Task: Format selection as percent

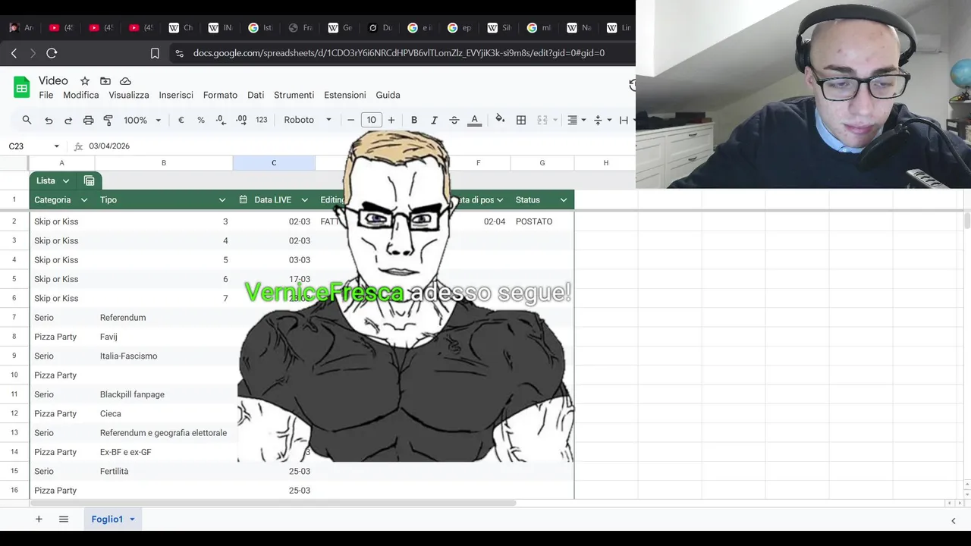Action: [x=201, y=120]
